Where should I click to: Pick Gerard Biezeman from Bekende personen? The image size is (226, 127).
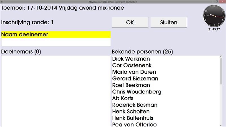click(x=135, y=78)
